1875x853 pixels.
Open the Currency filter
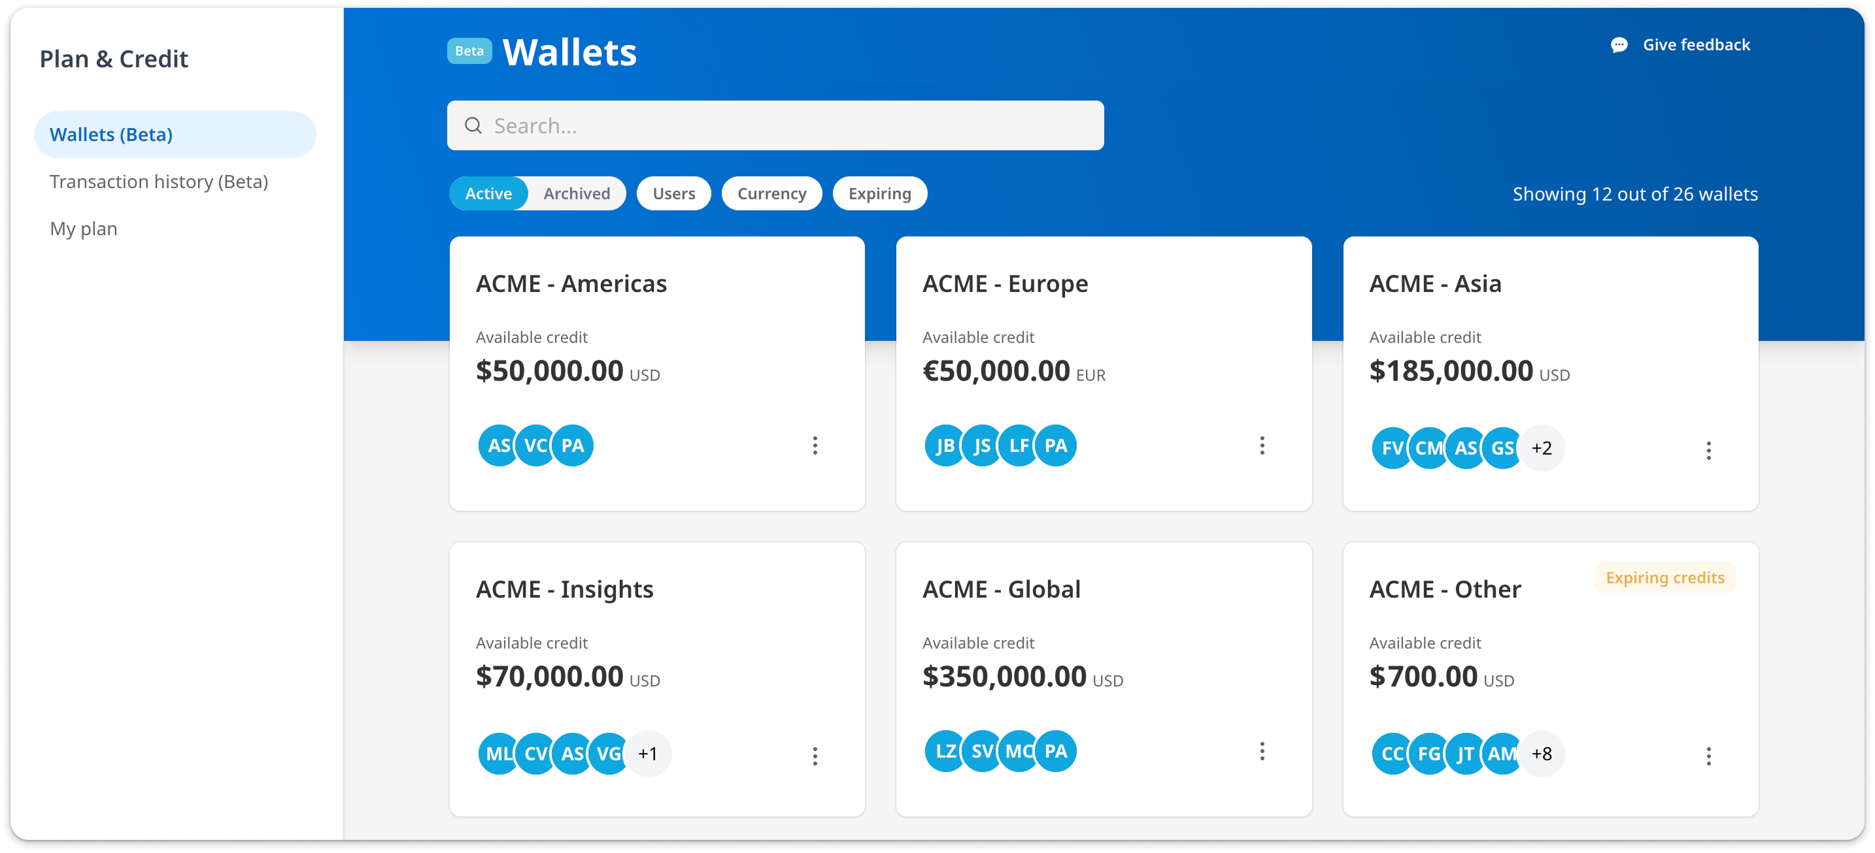pos(771,193)
